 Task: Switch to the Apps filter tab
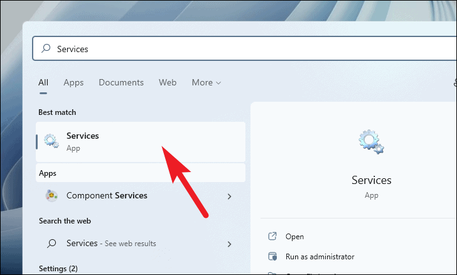(x=73, y=82)
